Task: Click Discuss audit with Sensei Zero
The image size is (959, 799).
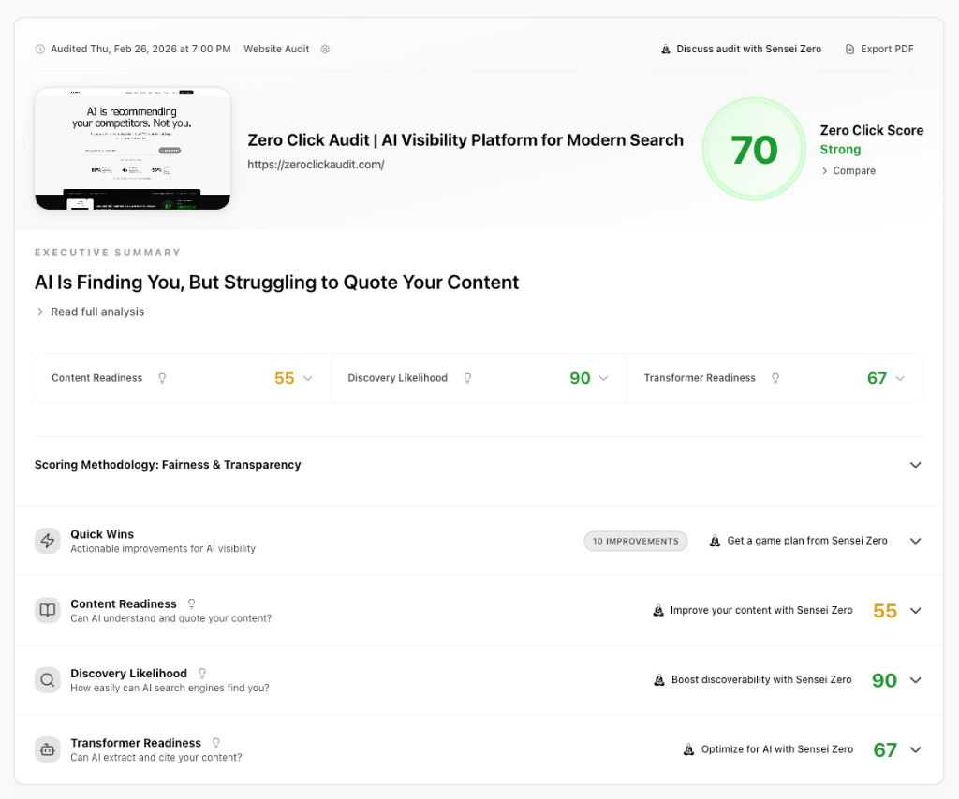Action: point(741,49)
